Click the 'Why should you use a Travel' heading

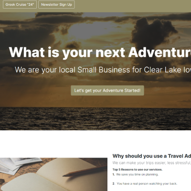tap(152, 156)
